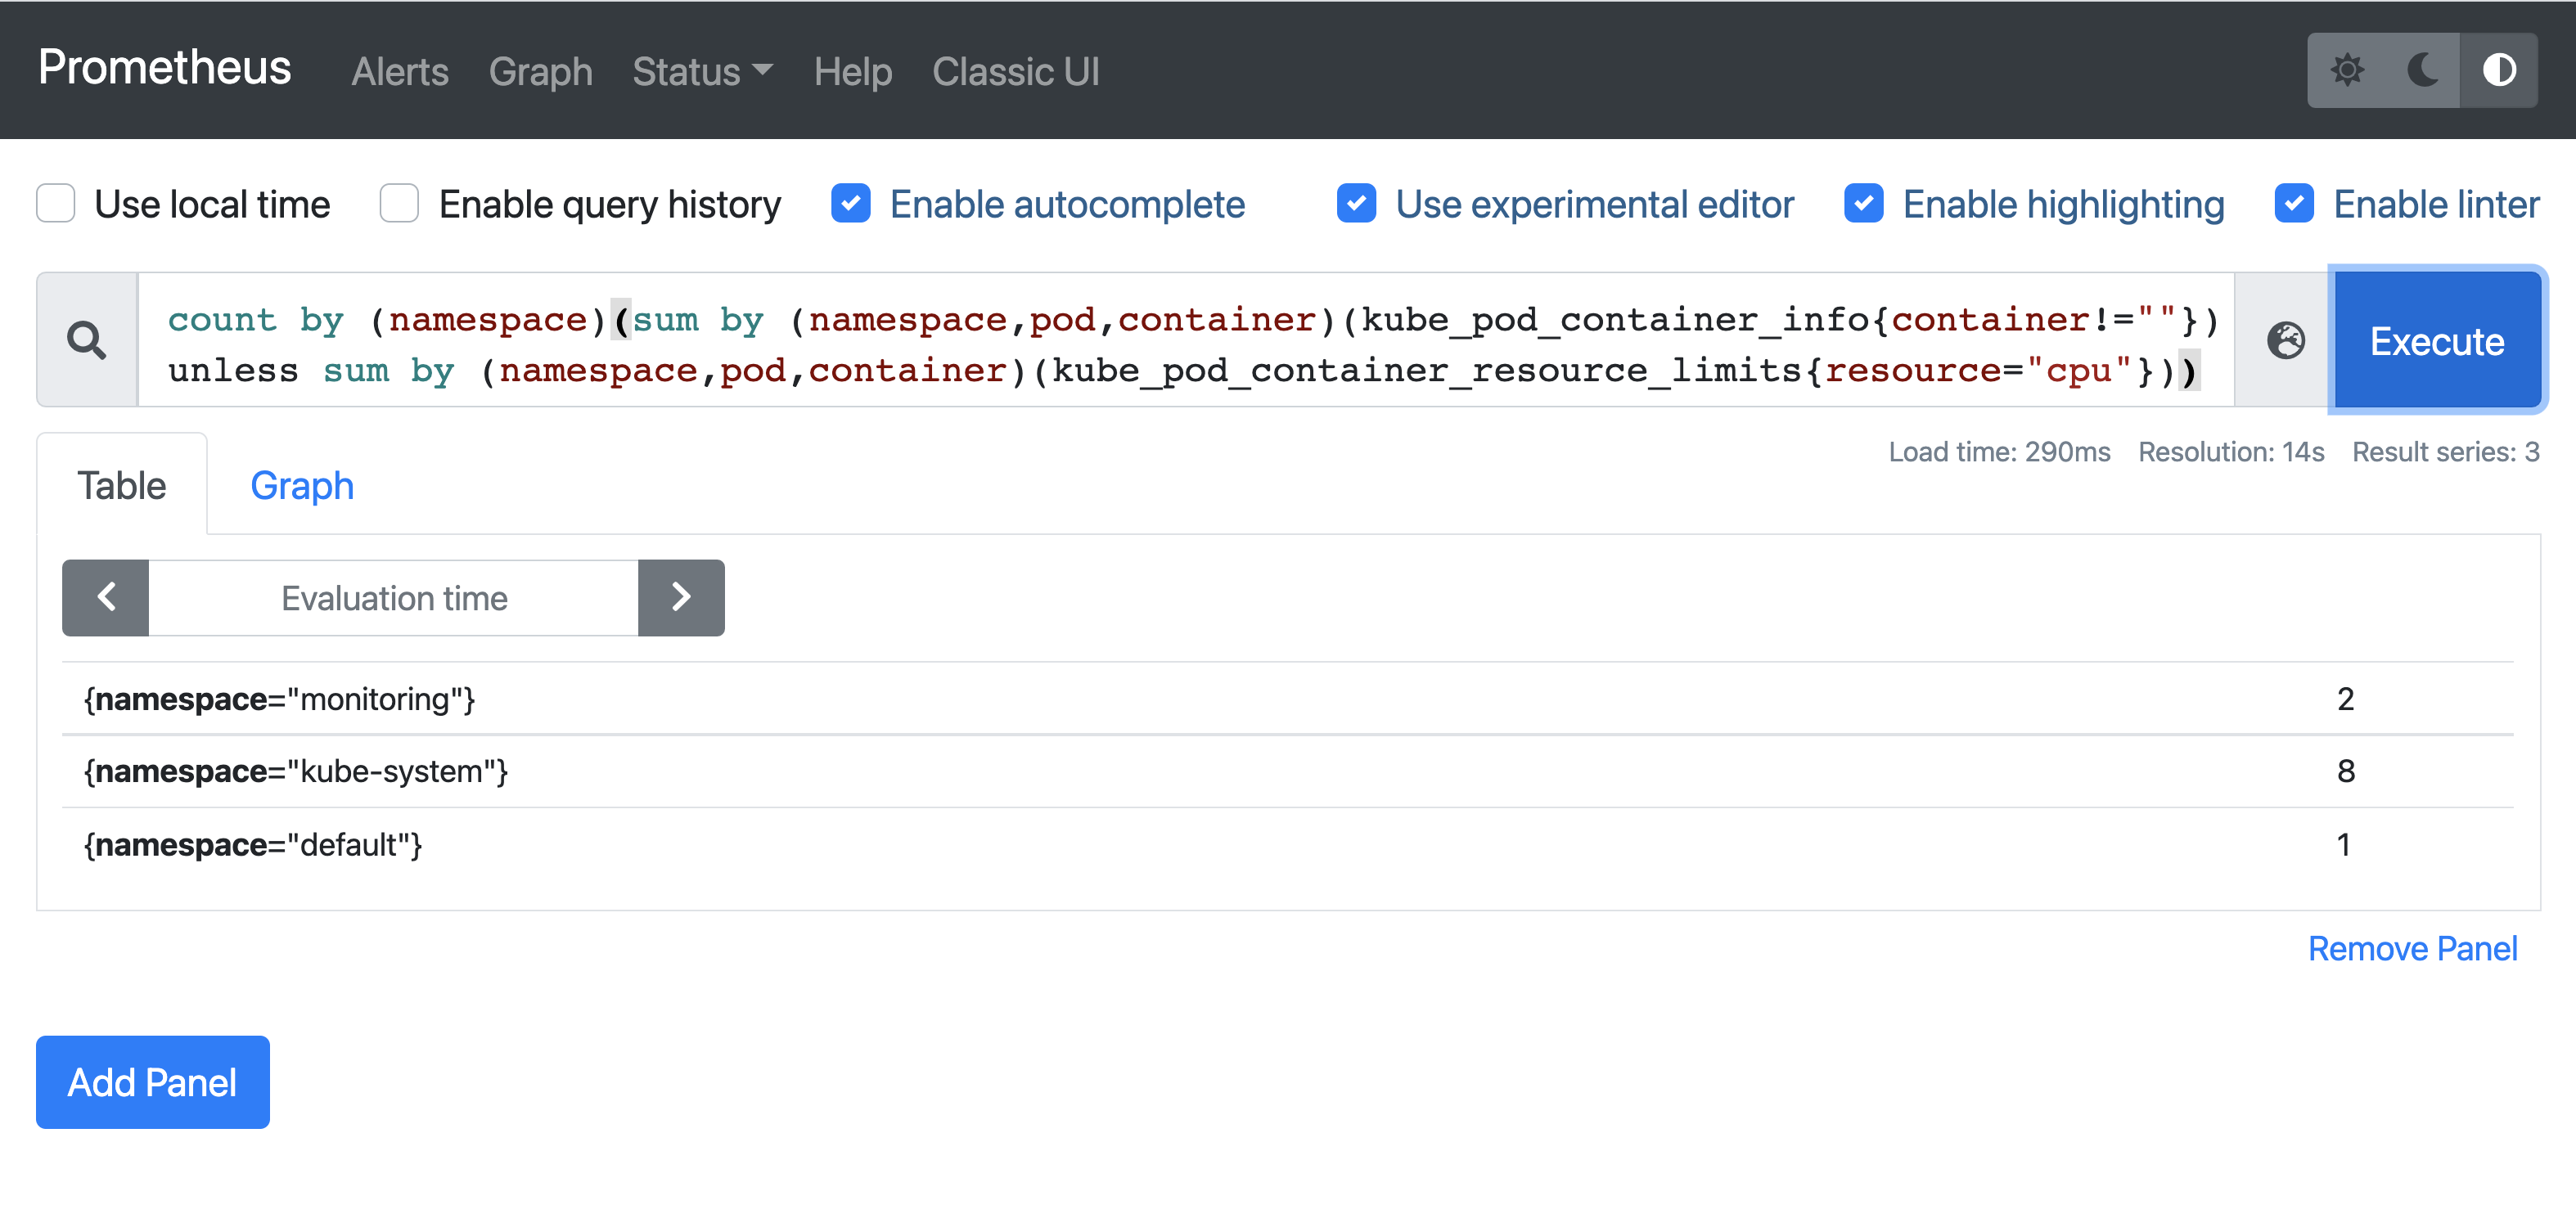
Task: Click the Result series: 3 stat
Action: (2445, 452)
